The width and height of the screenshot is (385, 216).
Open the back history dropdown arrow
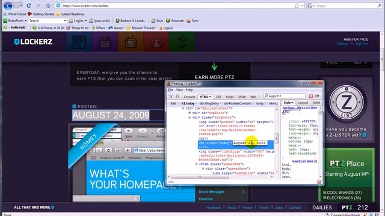point(22,5)
